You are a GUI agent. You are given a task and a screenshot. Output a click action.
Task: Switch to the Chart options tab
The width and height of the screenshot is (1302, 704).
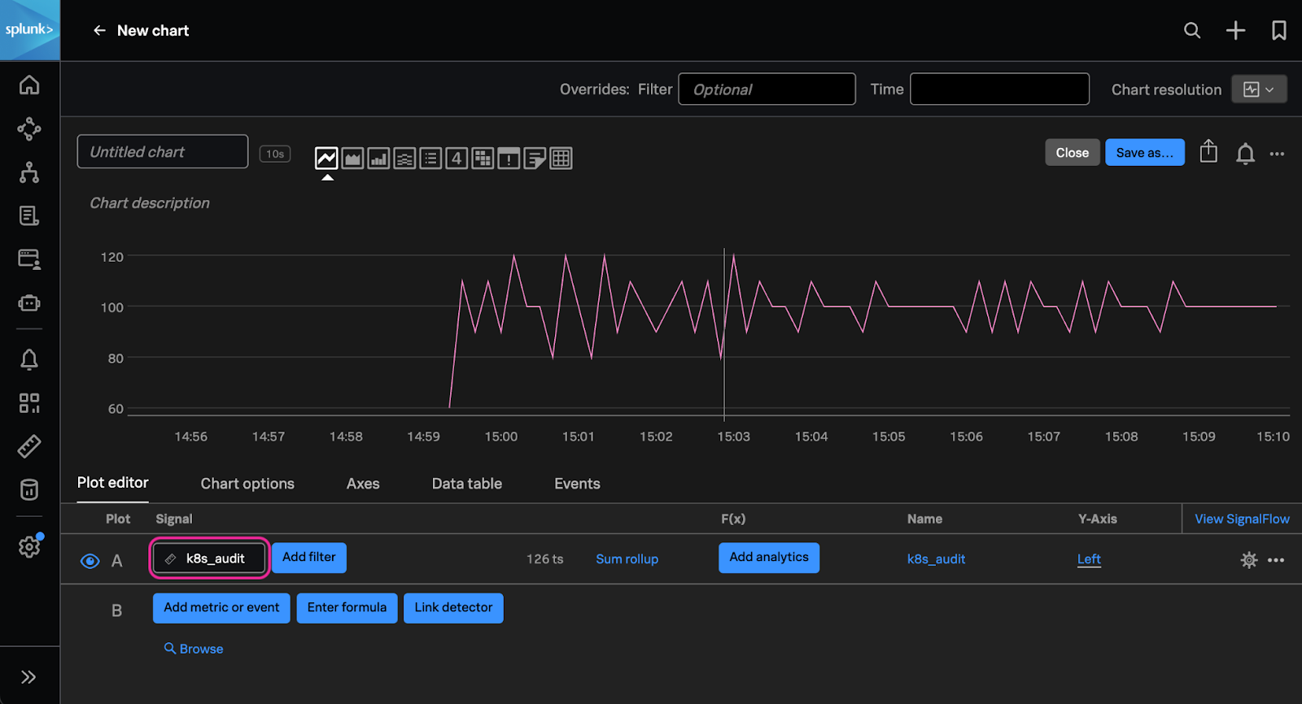(247, 484)
